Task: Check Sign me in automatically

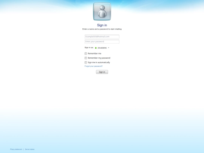Action: click(86, 62)
